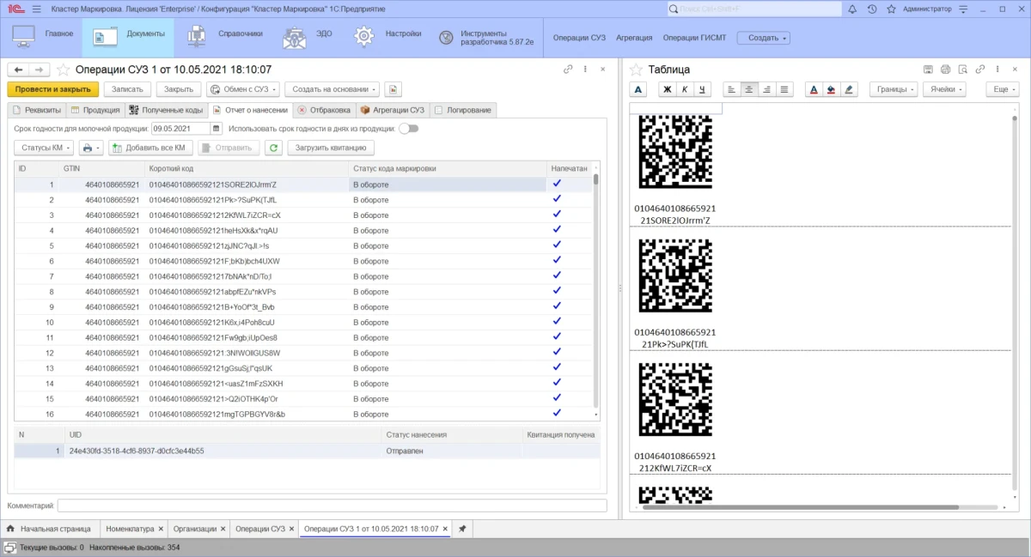
Task: Open the Статусы КМ dropdown
Action: (44, 148)
